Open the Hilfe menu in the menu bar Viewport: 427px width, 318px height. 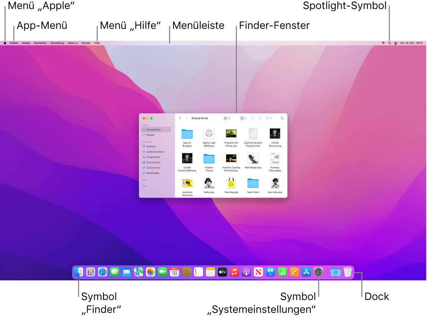click(x=97, y=43)
